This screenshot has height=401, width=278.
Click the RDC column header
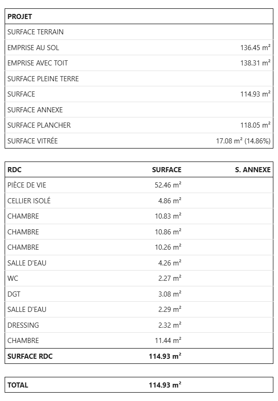(14, 170)
